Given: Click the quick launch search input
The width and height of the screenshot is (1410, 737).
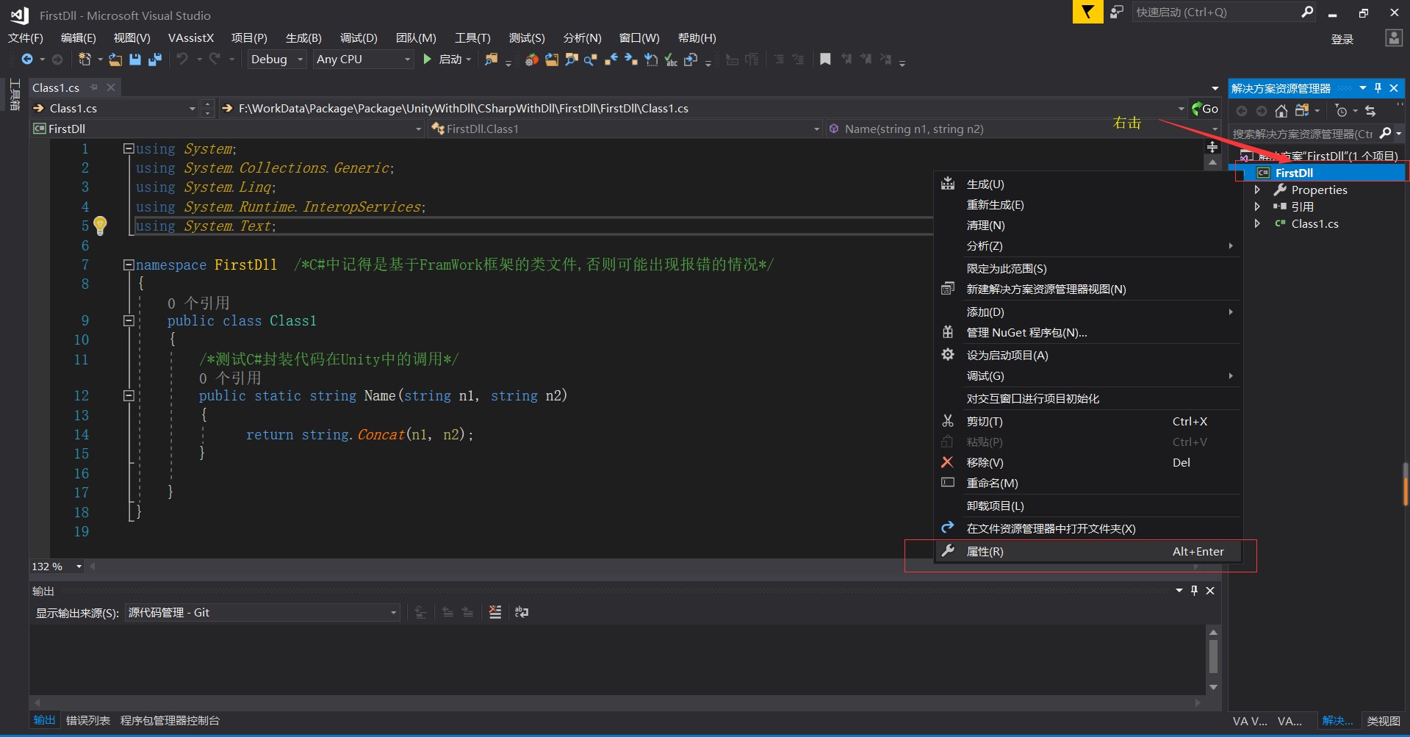Looking at the screenshot, I should tap(1216, 12).
